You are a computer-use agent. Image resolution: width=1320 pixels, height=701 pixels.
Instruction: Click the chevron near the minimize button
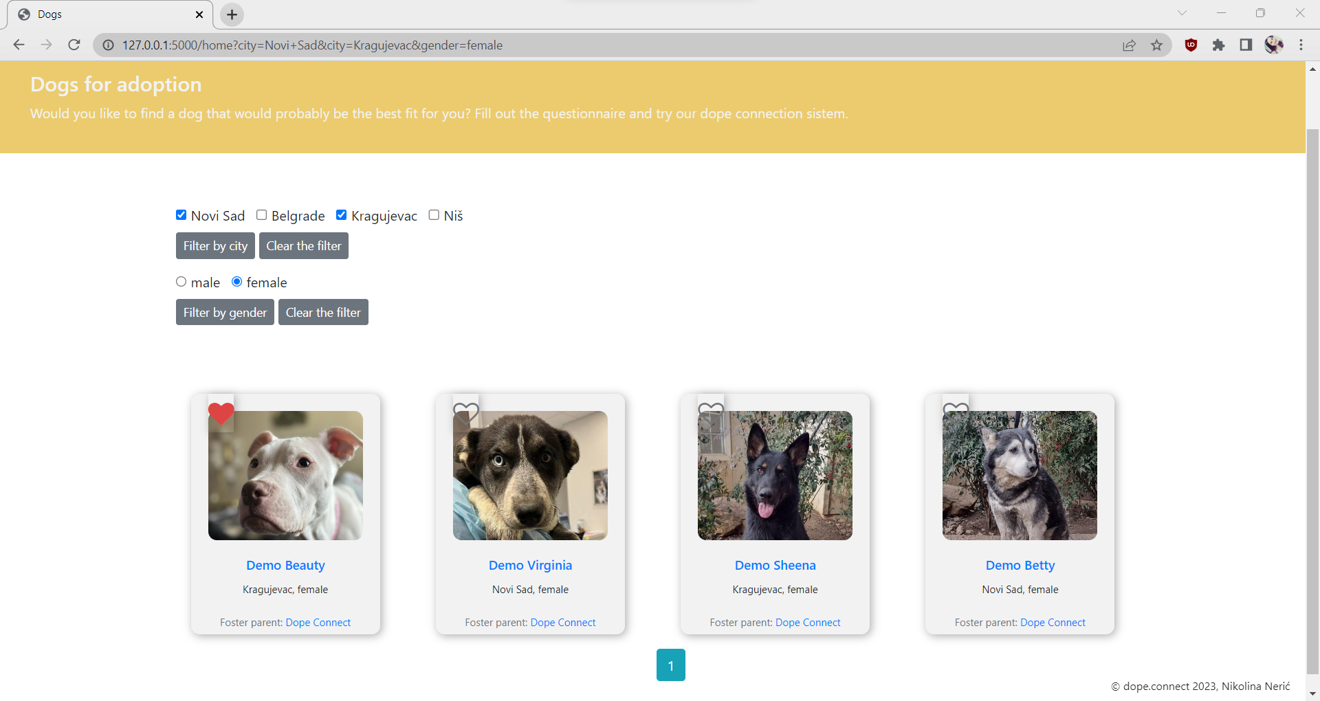(x=1183, y=12)
